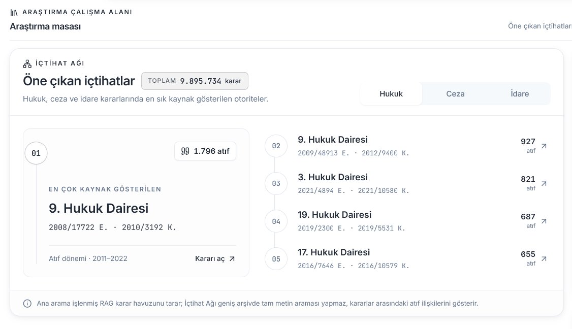Click the 655 atıf count

point(528,258)
